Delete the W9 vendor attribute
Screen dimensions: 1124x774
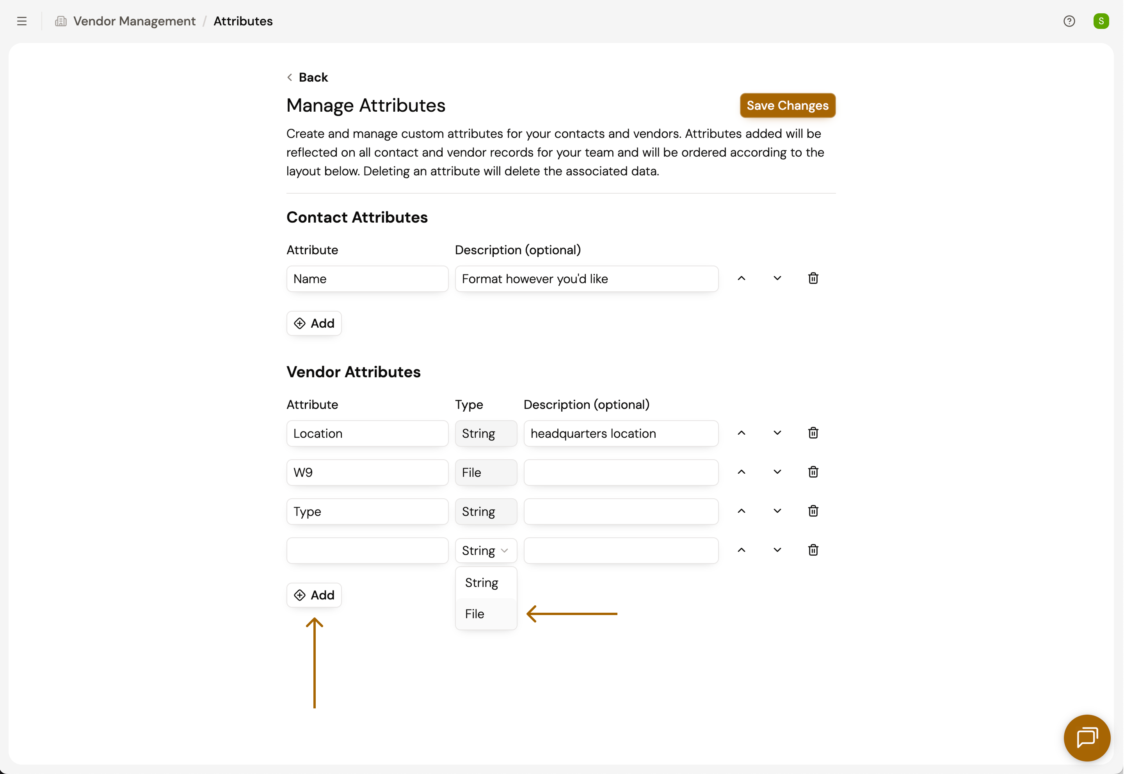point(813,472)
